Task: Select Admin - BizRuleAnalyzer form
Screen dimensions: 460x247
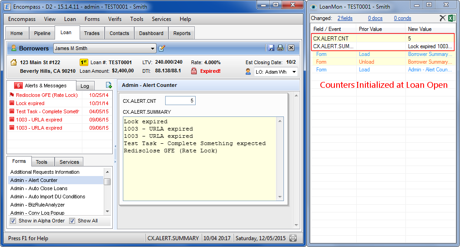Action: point(38,205)
